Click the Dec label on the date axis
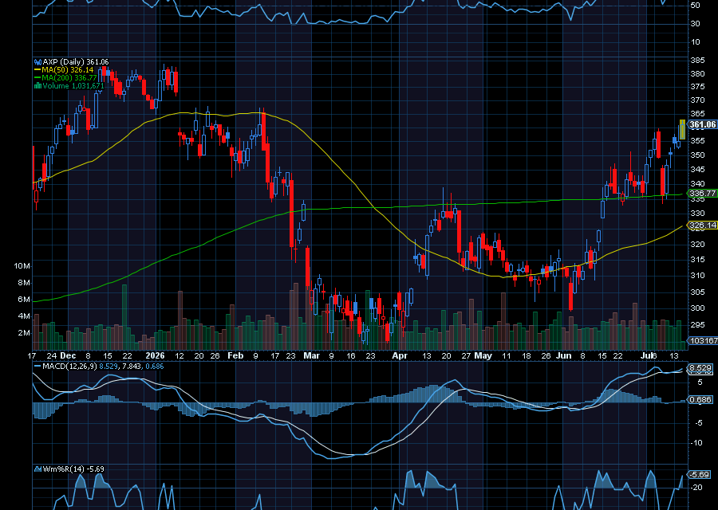 click(68, 355)
